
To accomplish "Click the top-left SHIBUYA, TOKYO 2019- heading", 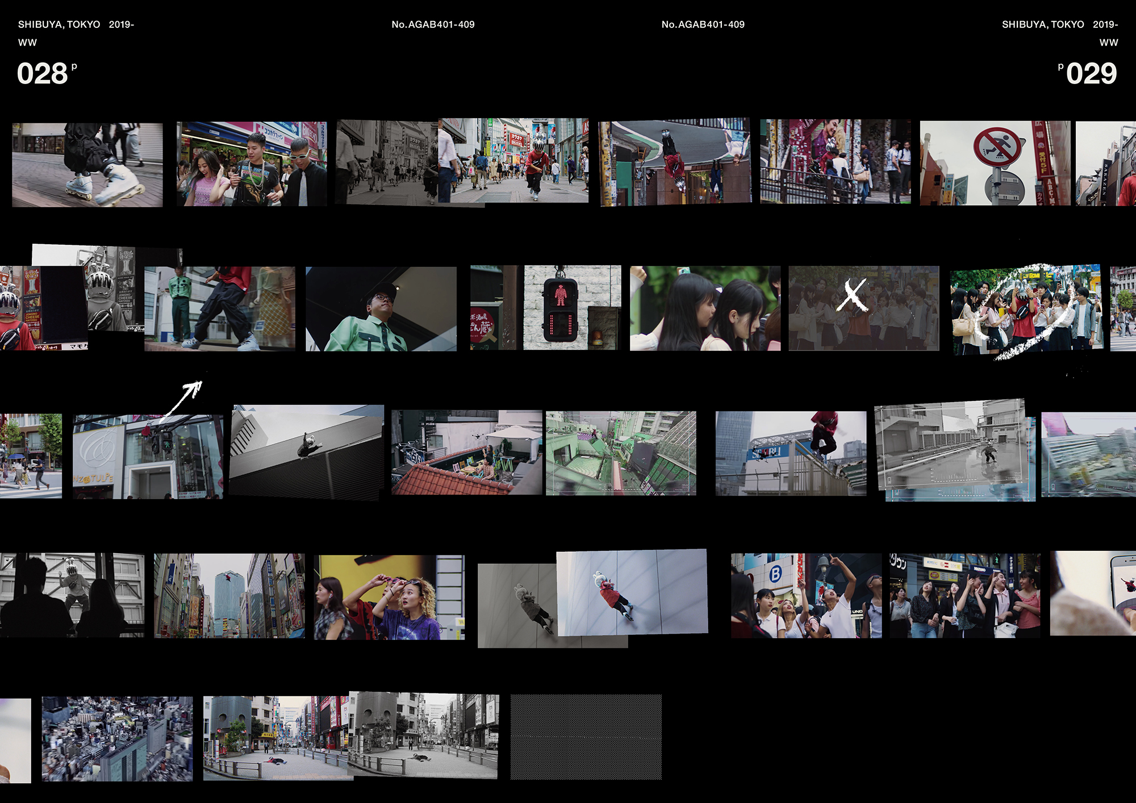I will (x=76, y=24).
